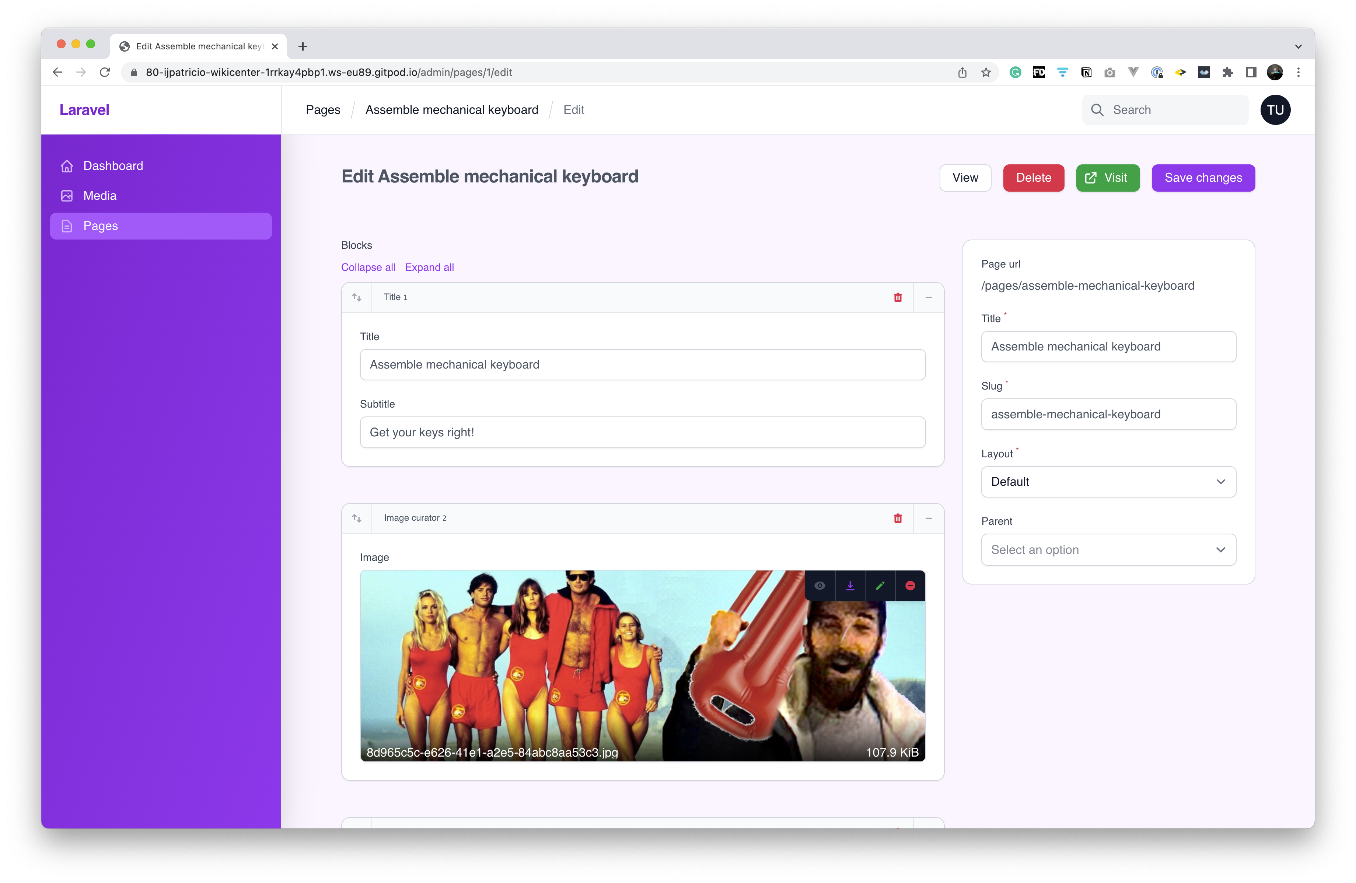Click reorder arrows on Image curator block
Screen dimensions: 1356x883
coord(357,519)
